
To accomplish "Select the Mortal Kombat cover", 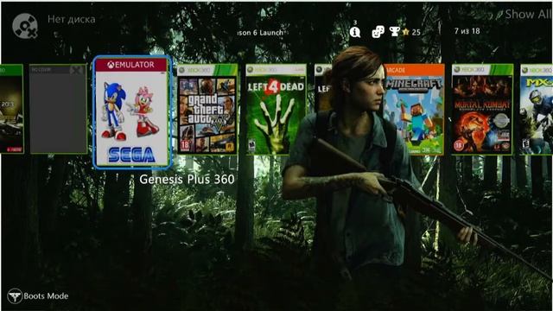I will [482, 110].
